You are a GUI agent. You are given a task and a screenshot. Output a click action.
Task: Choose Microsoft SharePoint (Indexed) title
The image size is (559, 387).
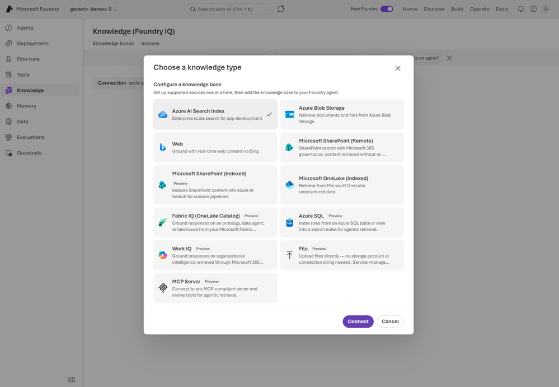coord(209,174)
